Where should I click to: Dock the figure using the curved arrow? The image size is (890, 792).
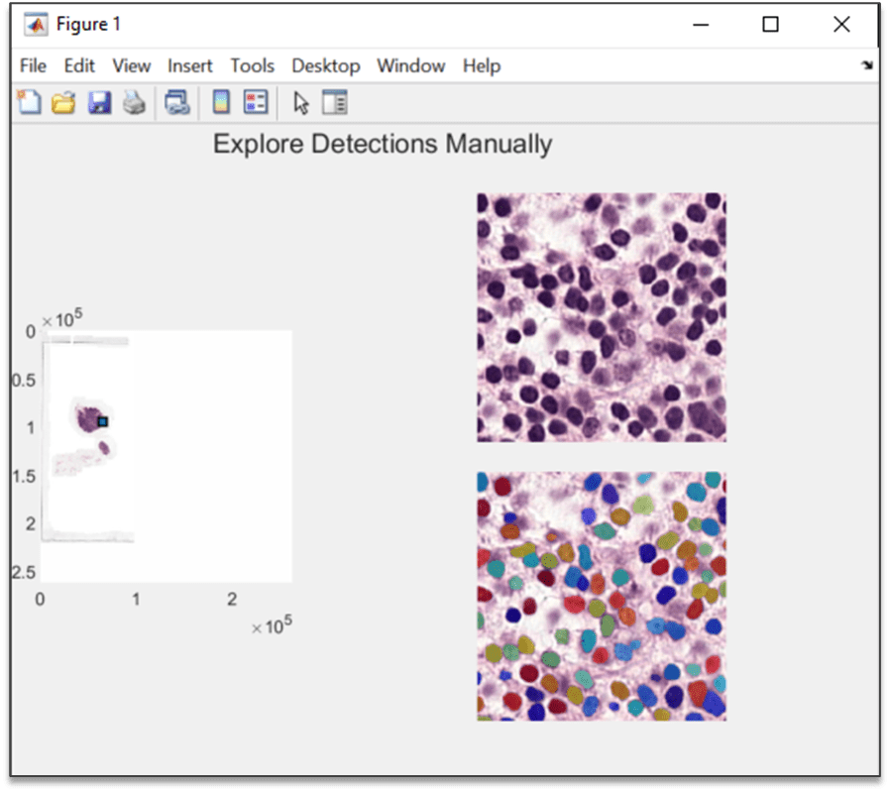click(866, 63)
